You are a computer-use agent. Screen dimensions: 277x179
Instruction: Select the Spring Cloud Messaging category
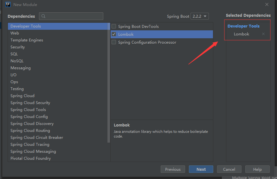coord(58,151)
